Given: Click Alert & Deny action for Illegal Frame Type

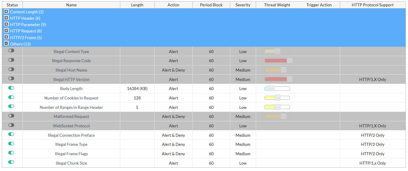Looking at the screenshot, I should pyautogui.click(x=173, y=144).
